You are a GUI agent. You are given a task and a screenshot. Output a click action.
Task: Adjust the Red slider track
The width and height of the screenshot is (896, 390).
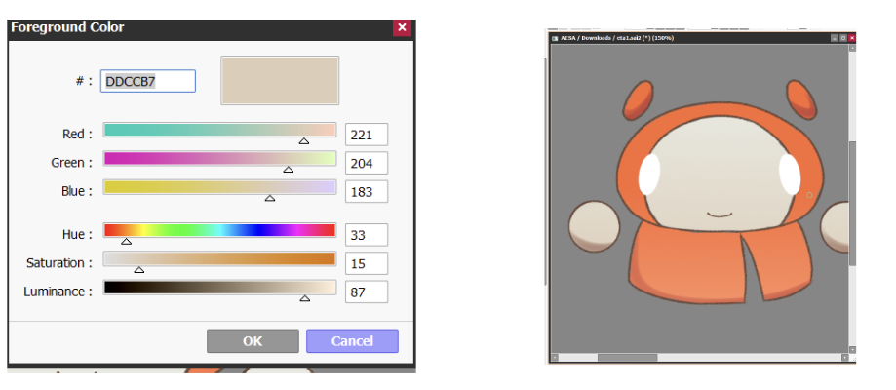(219, 130)
